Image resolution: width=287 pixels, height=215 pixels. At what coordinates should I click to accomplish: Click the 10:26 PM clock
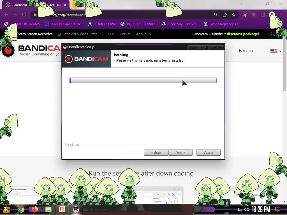tap(261, 209)
